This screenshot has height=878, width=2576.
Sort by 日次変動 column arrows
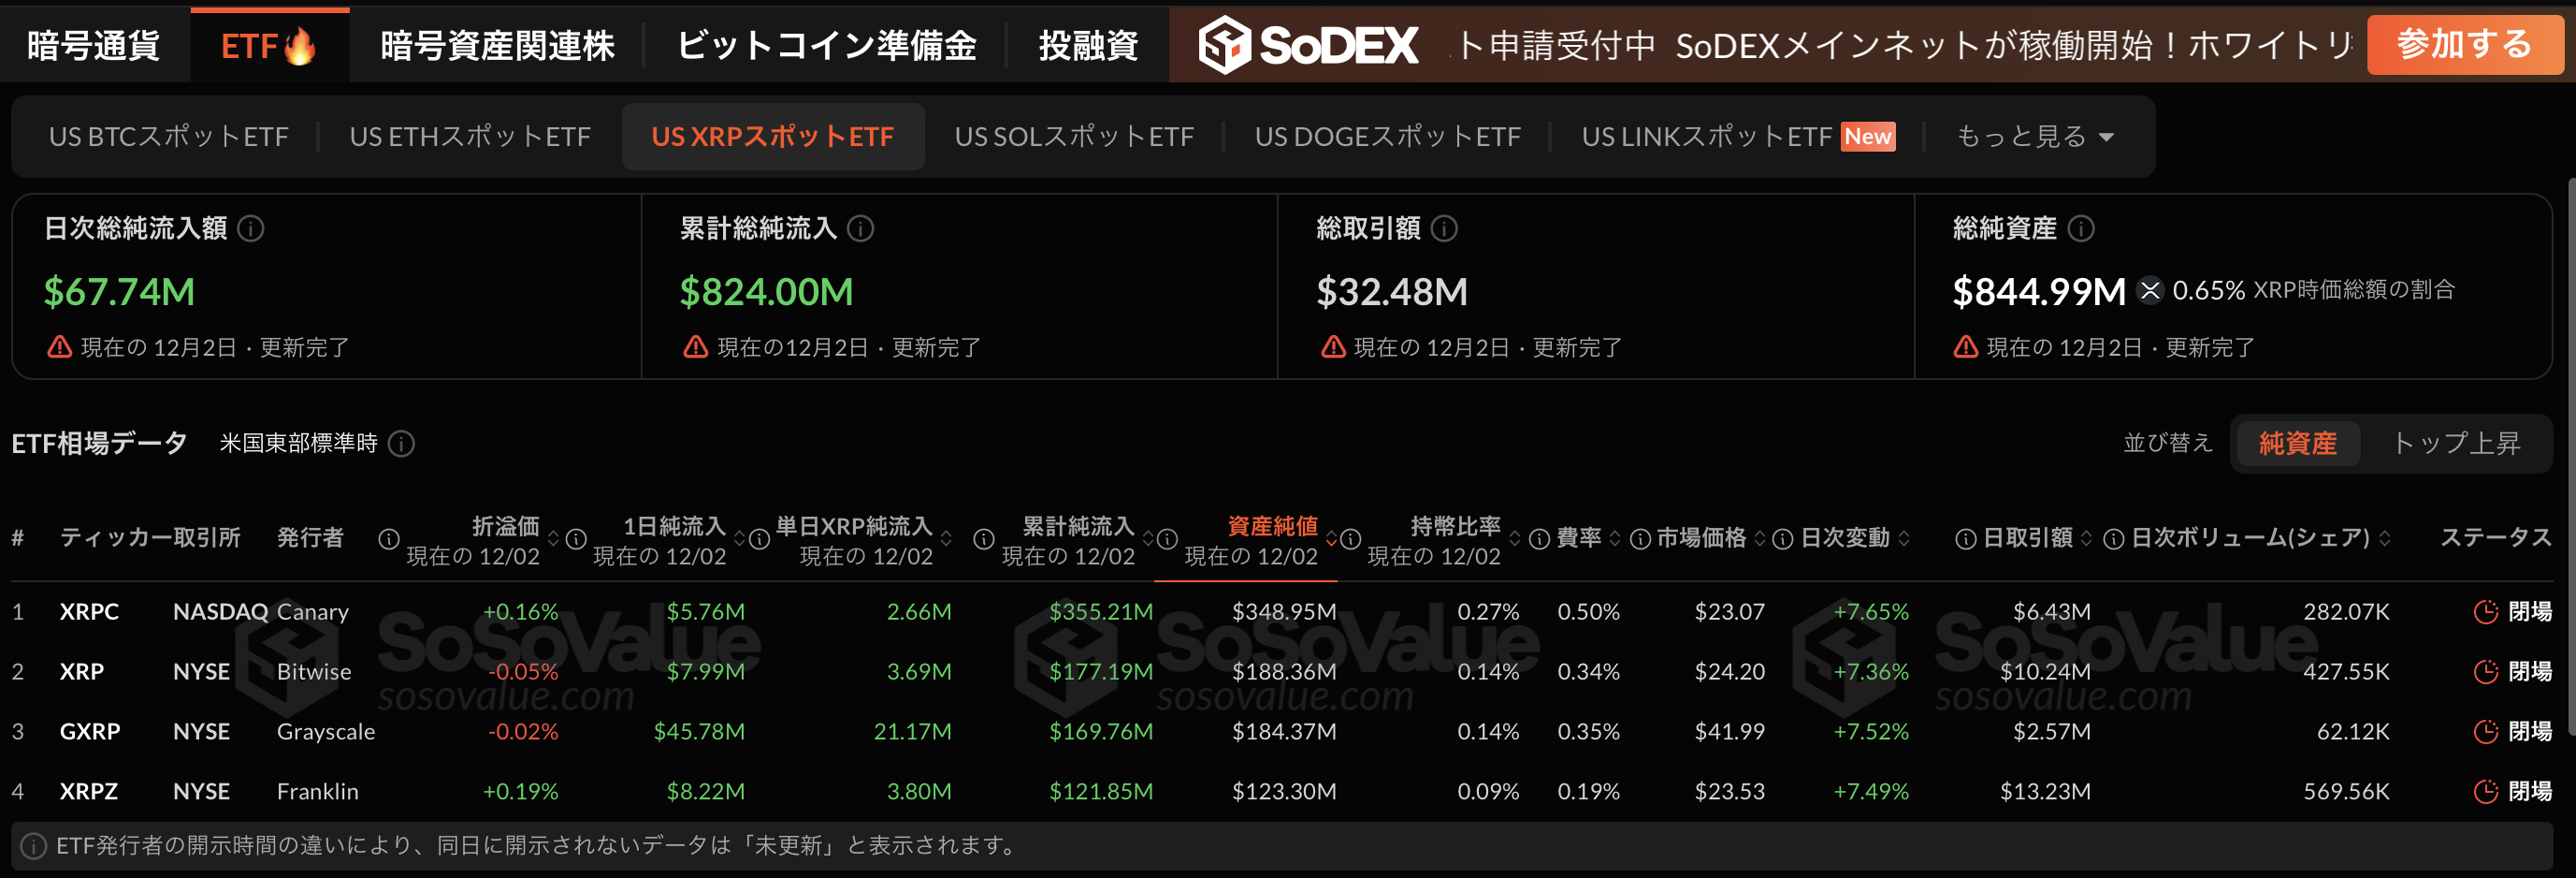tap(1904, 538)
